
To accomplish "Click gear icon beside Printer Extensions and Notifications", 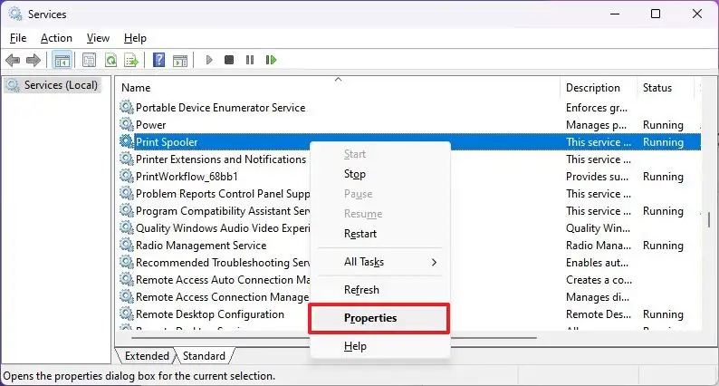I will 127,159.
